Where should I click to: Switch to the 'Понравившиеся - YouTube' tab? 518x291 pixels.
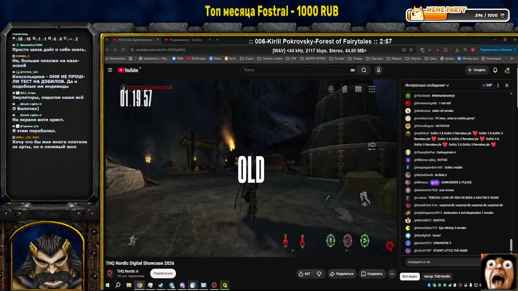tap(186, 40)
